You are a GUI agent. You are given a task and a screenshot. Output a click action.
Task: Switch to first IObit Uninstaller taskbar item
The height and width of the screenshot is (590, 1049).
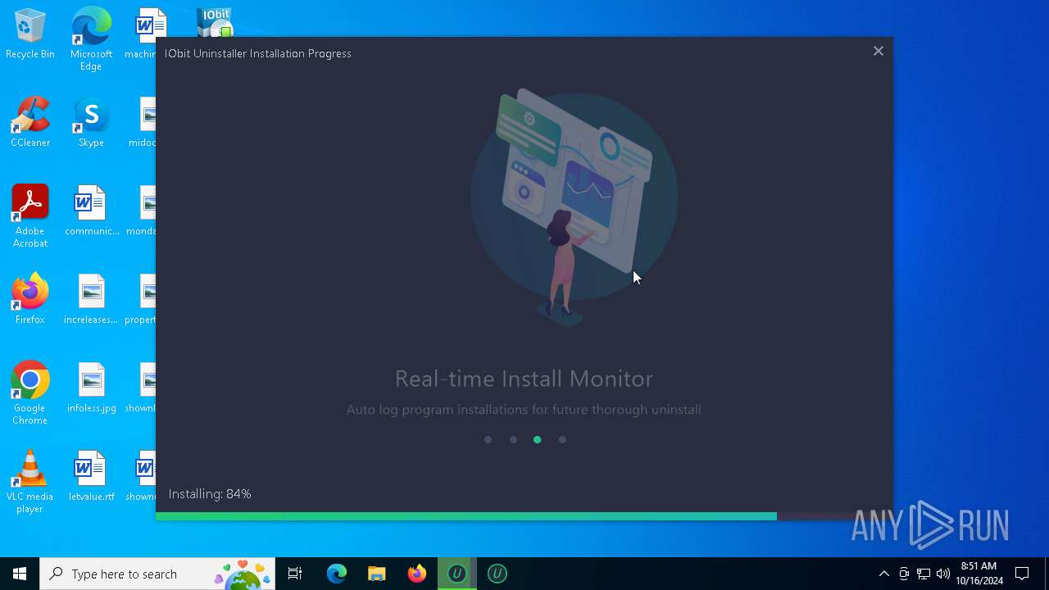(456, 574)
